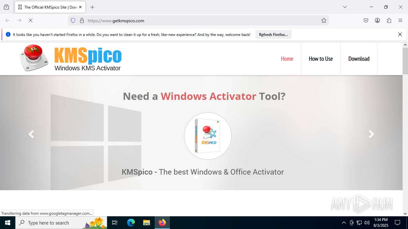Launch Microsoft Edge from taskbar

click(131, 223)
